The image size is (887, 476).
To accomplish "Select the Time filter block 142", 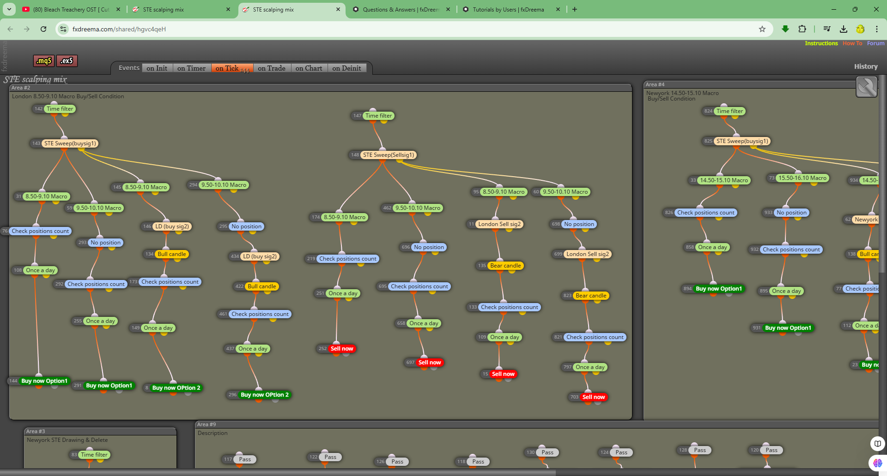I will click(60, 109).
